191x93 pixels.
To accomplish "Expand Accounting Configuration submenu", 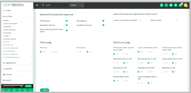I will click(x=17, y=57).
